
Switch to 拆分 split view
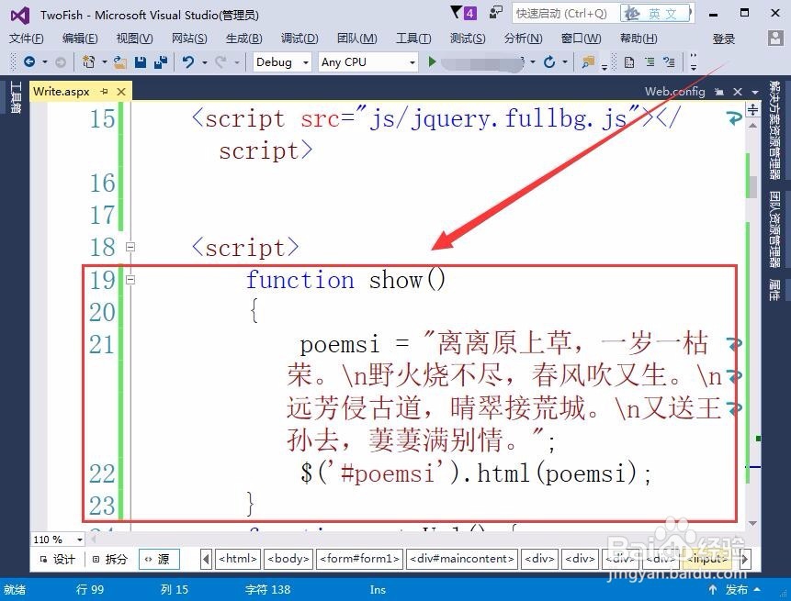(110, 559)
